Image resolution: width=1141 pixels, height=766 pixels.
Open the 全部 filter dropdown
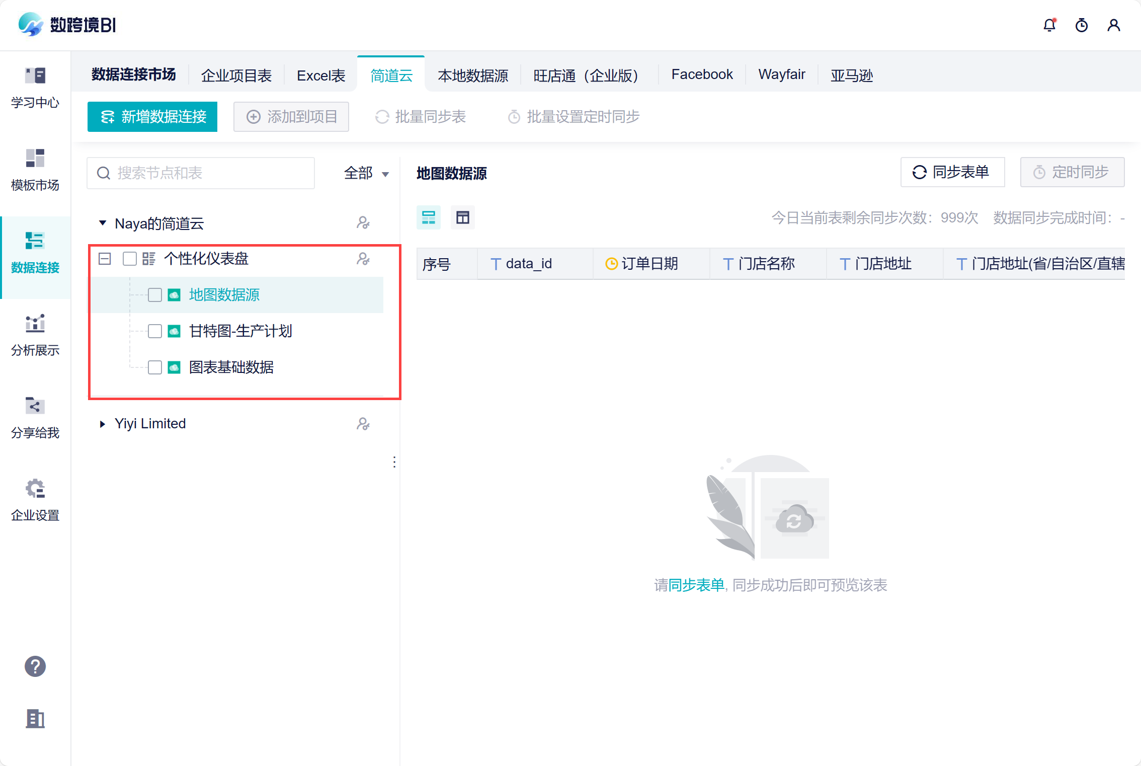[366, 173]
